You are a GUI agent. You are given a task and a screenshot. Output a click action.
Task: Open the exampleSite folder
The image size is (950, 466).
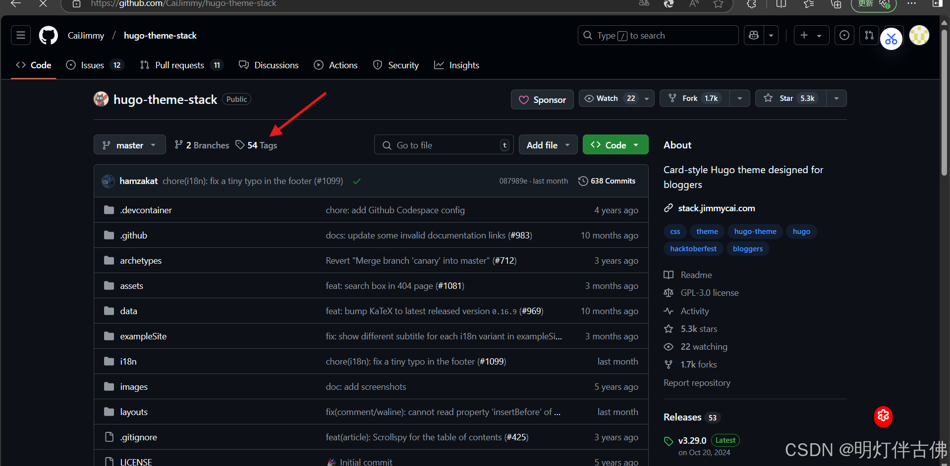[x=143, y=336]
